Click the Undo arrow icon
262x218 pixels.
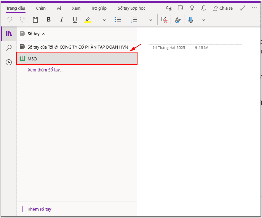[x=9, y=20]
